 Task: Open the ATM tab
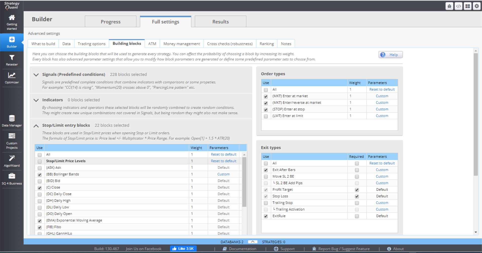pos(152,44)
